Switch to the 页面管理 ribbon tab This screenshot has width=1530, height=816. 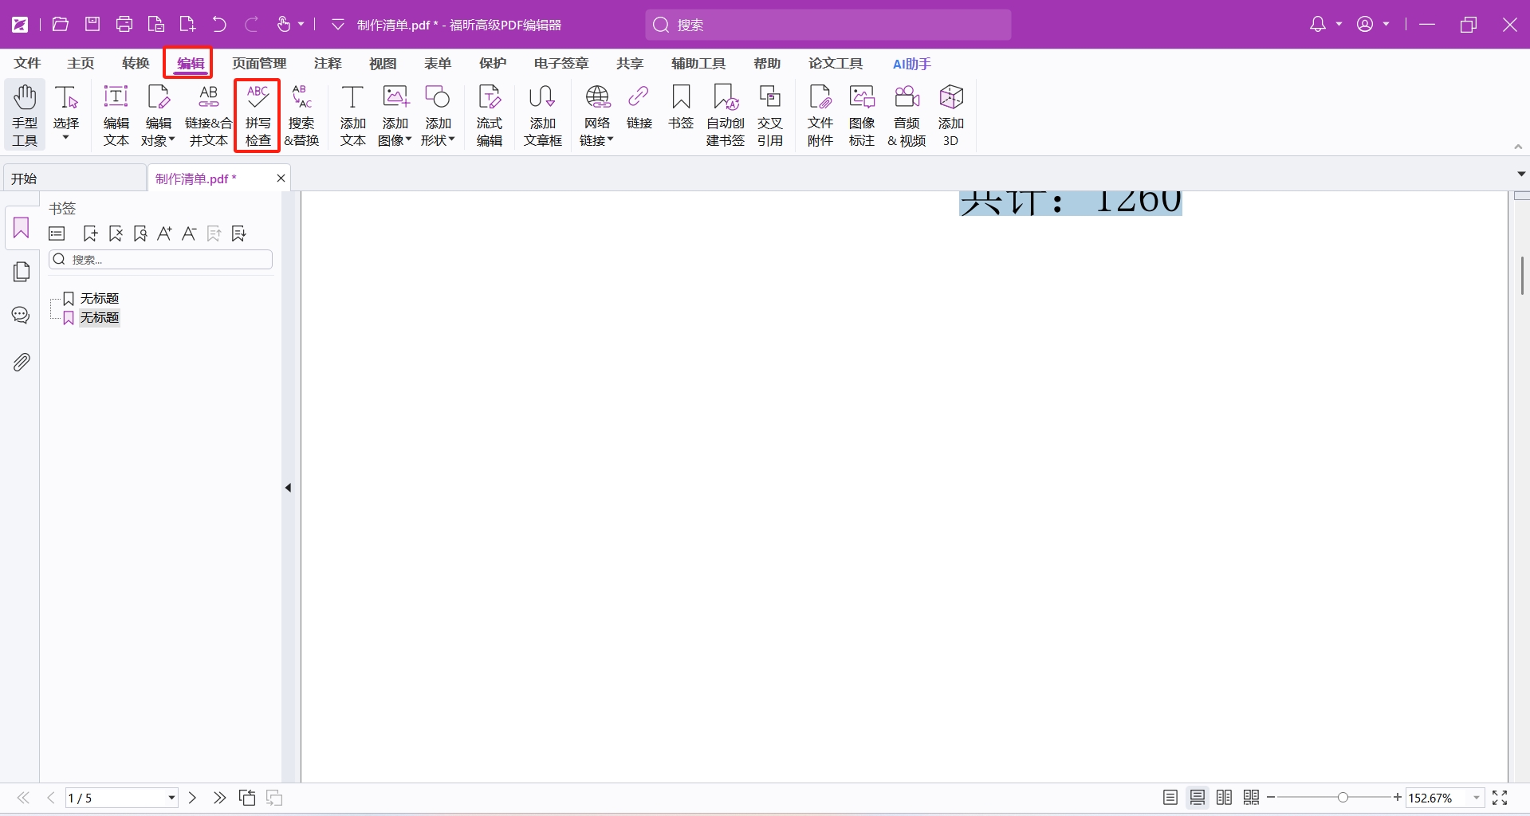pyautogui.click(x=259, y=63)
